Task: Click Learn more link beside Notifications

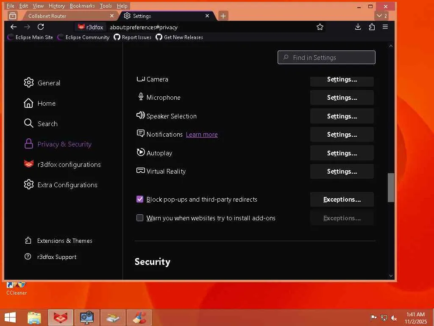Action: click(202, 135)
